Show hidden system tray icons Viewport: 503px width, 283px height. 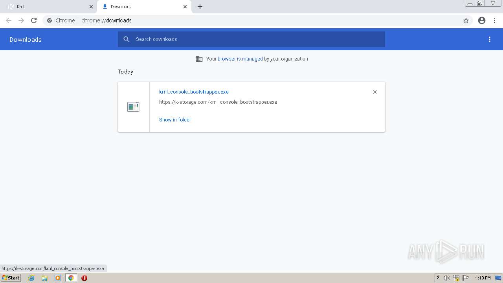(438, 278)
